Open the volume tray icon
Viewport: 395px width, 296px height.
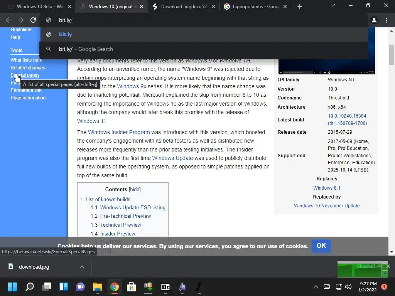click(x=348, y=287)
